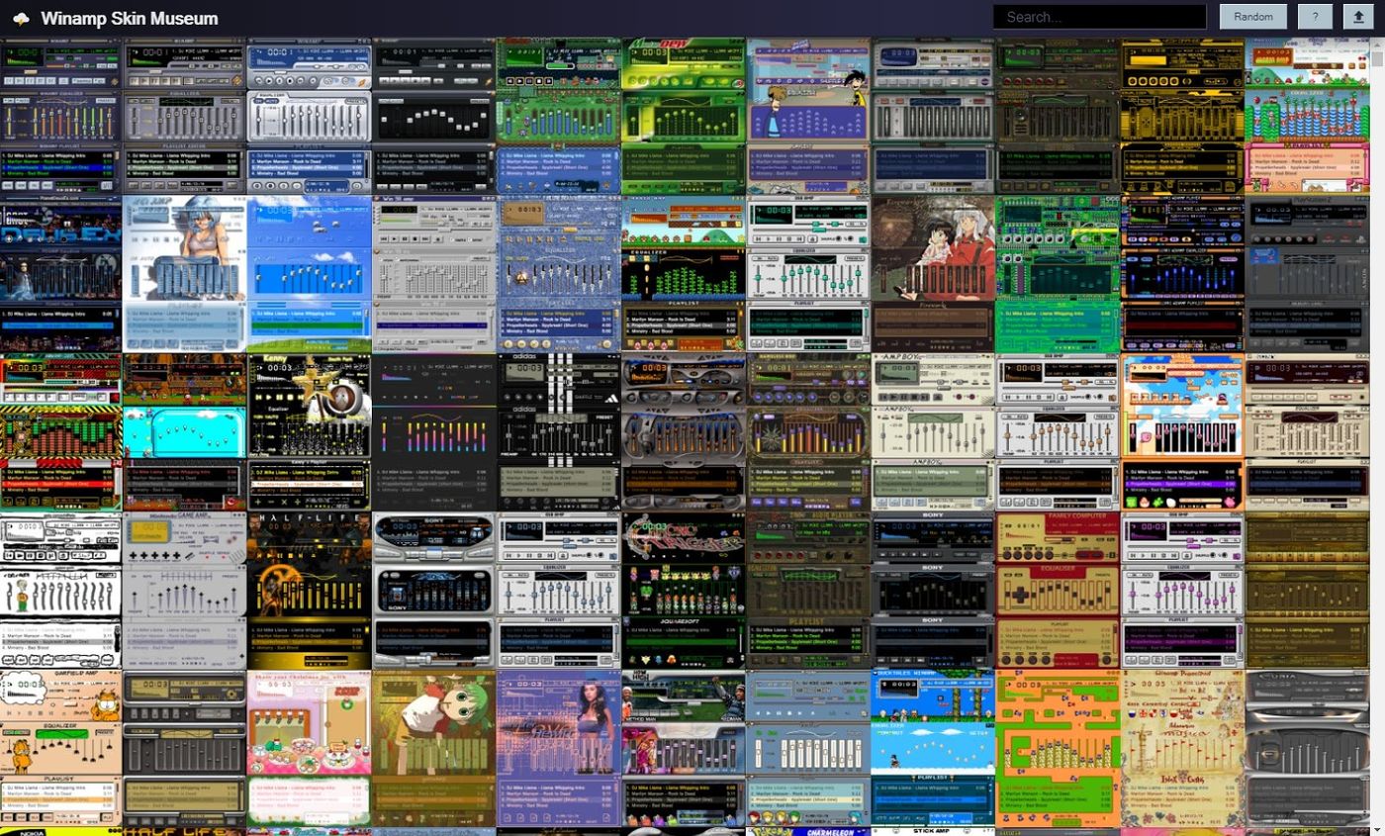This screenshot has width=1385, height=836.
Task: Open the PlayStation 2 dark gray skin
Action: click(1307, 274)
